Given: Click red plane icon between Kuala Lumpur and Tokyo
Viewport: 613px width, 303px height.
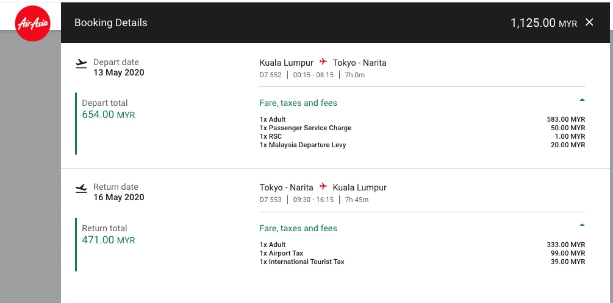Looking at the screenshot, I should (x=323, y=62).
